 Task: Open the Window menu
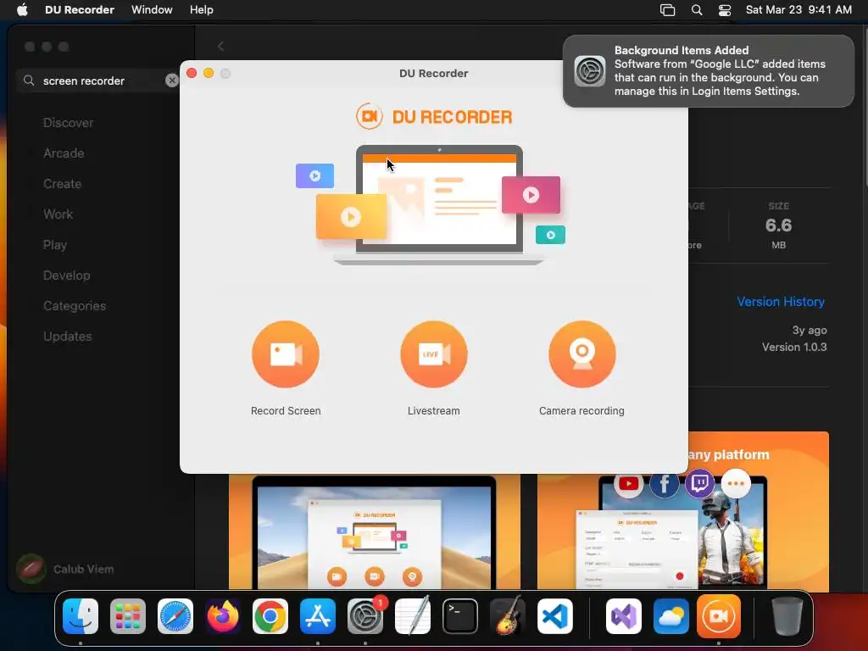[x=152, y=10]
